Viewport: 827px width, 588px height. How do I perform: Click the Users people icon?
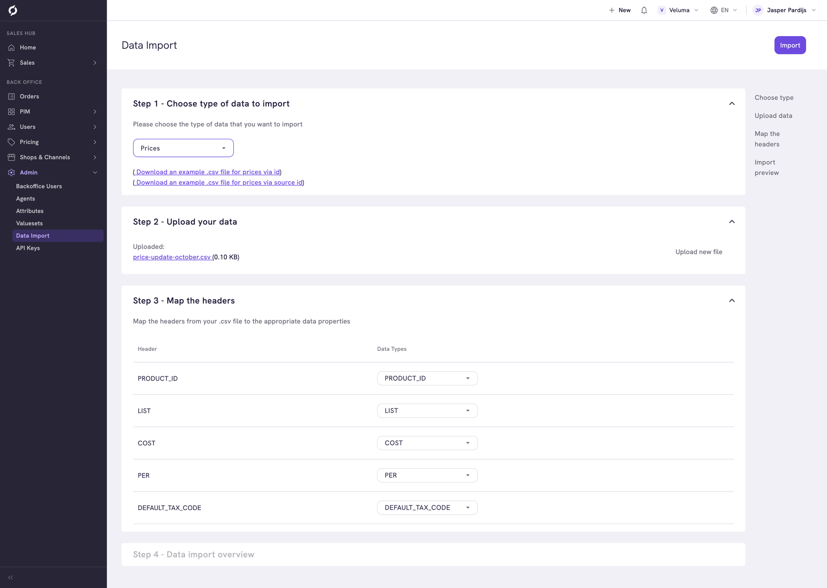click(11, 127)
